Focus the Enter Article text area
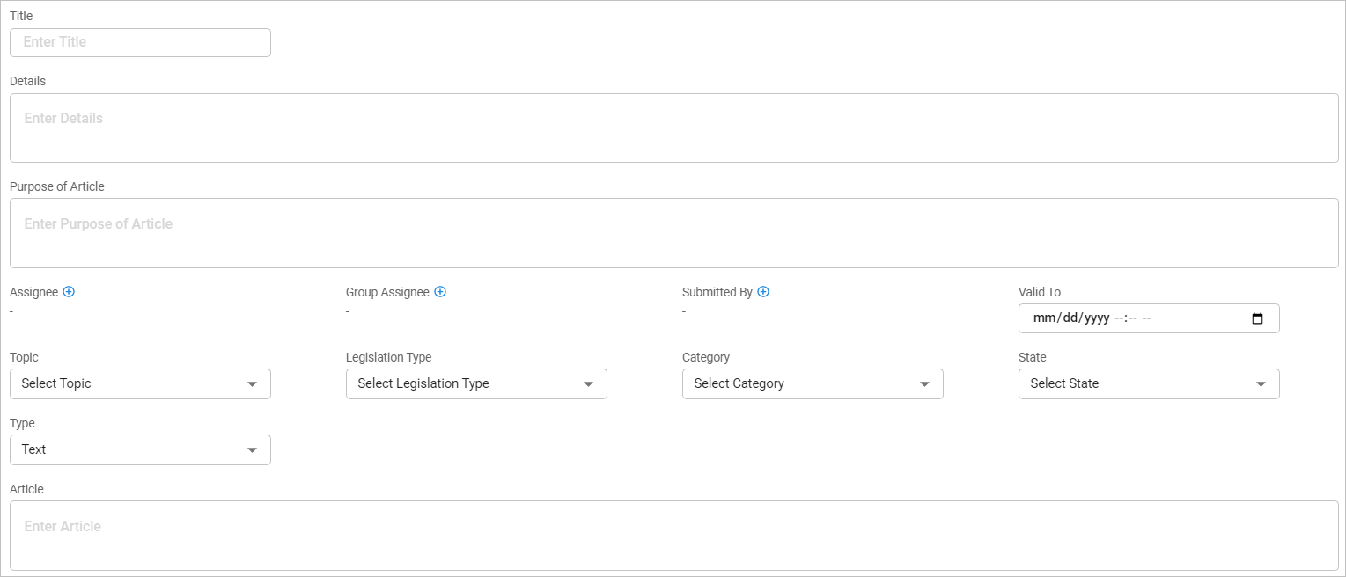1346x577 pixels. (673, 536)
